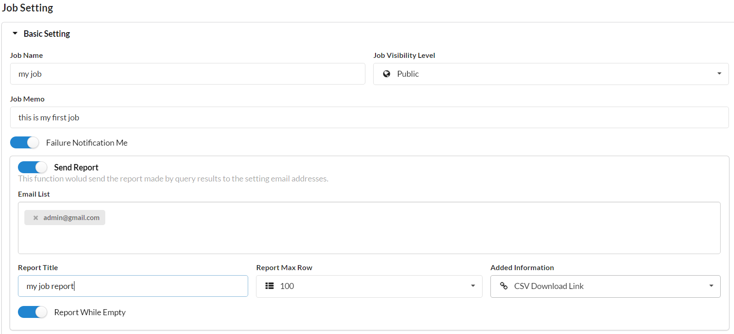The image size is (734, 334).
Task: Click the globe icon next to Public
Action: (x=387, y=74)
